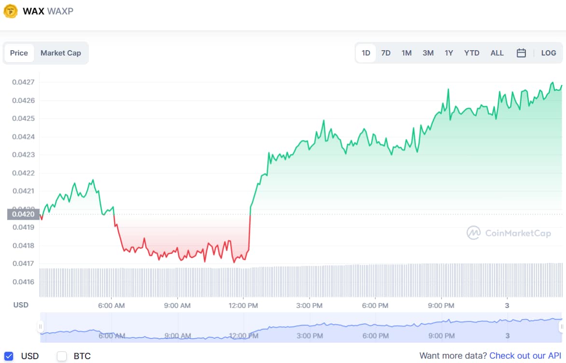Switch to the Market Cap tab
The height and width of the screenshot is (363, 566).
point(61,53)
